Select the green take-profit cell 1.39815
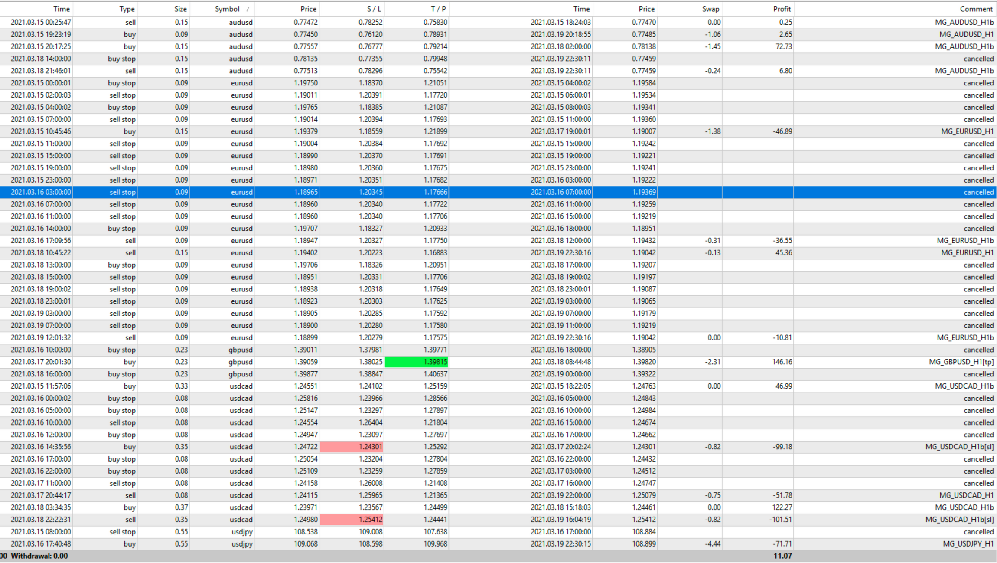Screen dimensions: 997x563 pyautogui.click(x=416, y=362)
